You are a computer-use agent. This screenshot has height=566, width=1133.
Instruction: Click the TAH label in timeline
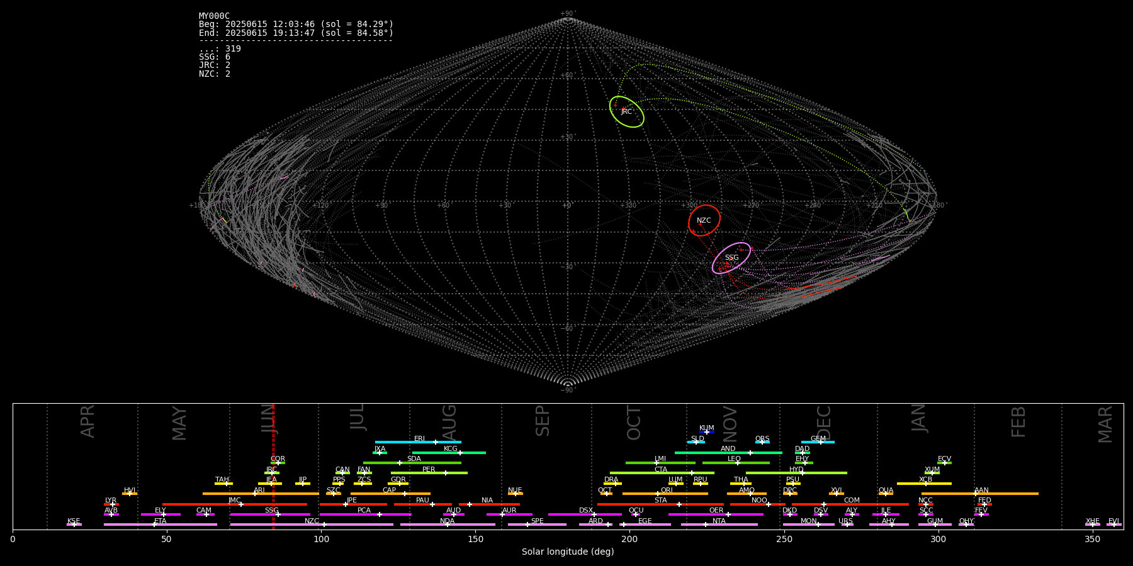tap(222, 480)
